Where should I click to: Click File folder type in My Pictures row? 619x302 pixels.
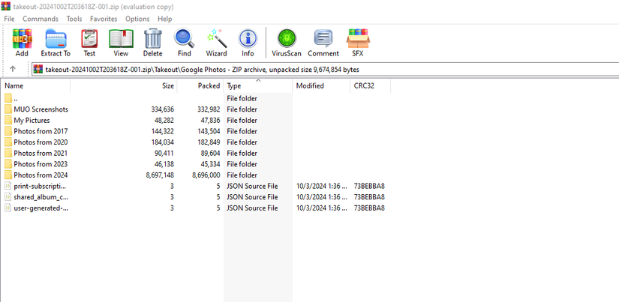tap(242, 120)
